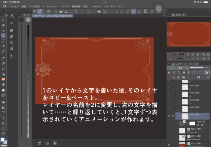The image size is (211, 147).
Task: Click the paint bucket Fill command icon
Action: 99,11
